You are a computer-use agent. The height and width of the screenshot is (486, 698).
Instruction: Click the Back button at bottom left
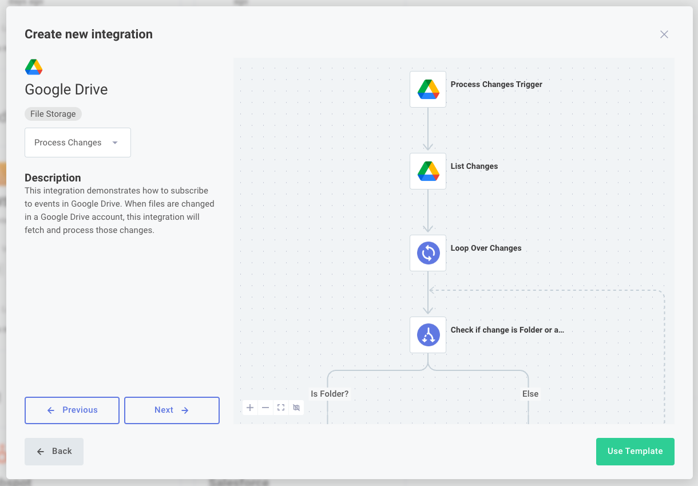pos(54,451)
